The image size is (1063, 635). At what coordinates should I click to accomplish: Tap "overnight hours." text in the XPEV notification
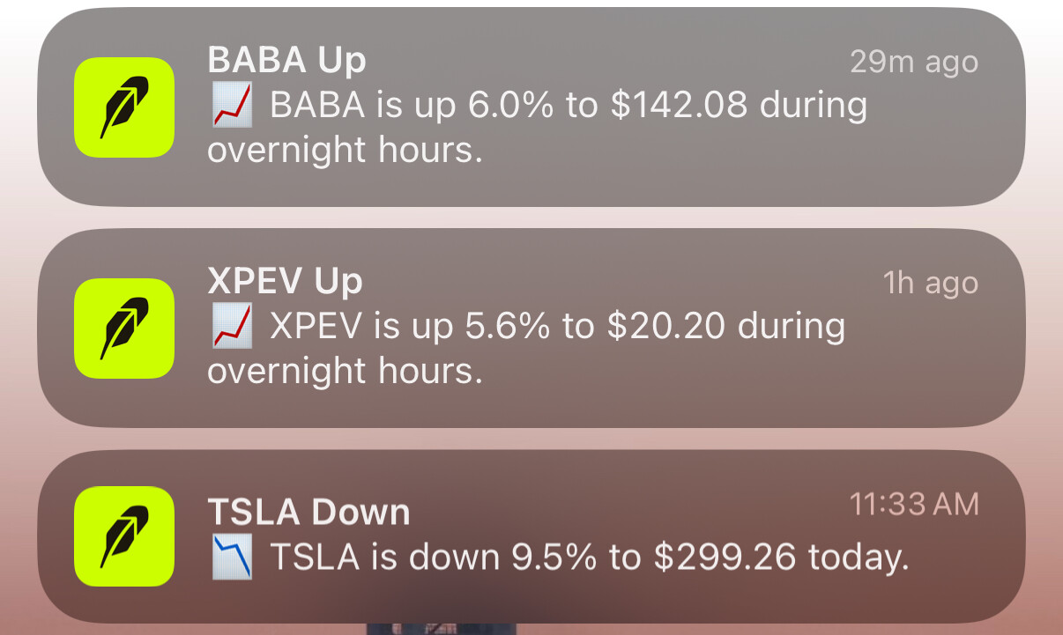[x=345, y=371]
